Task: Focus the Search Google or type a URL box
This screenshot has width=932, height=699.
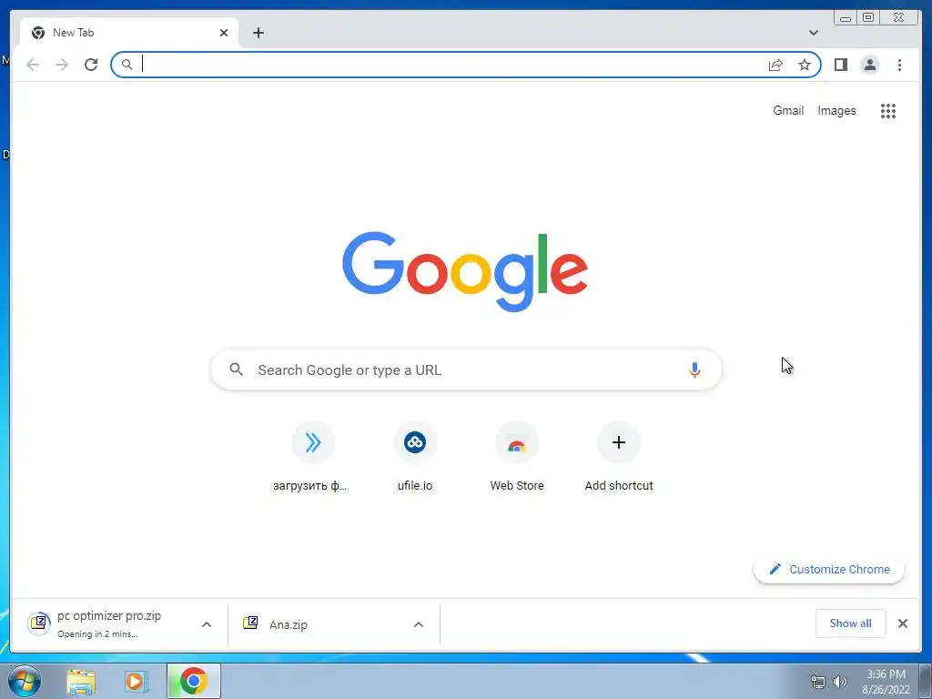Action: point(466,370)
